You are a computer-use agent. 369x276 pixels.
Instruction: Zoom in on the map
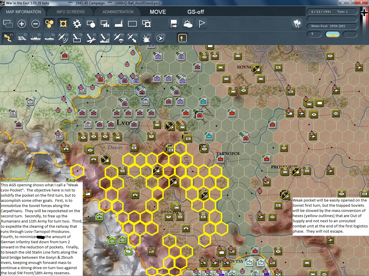[x=22, y=24]
